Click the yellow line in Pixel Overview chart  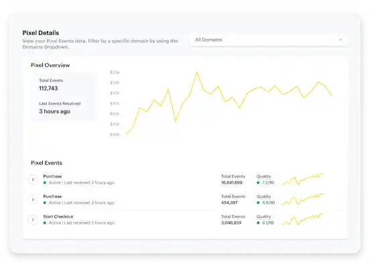229,103
